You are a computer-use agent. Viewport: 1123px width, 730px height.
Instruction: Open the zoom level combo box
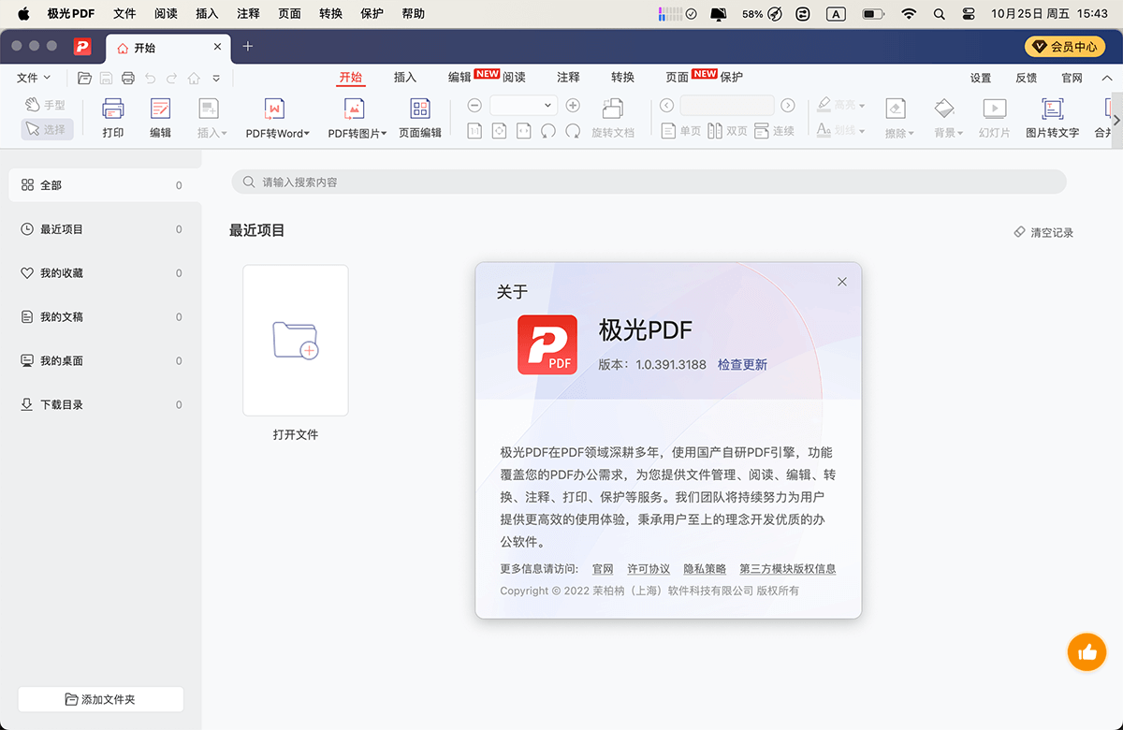[x=524, y=106]
